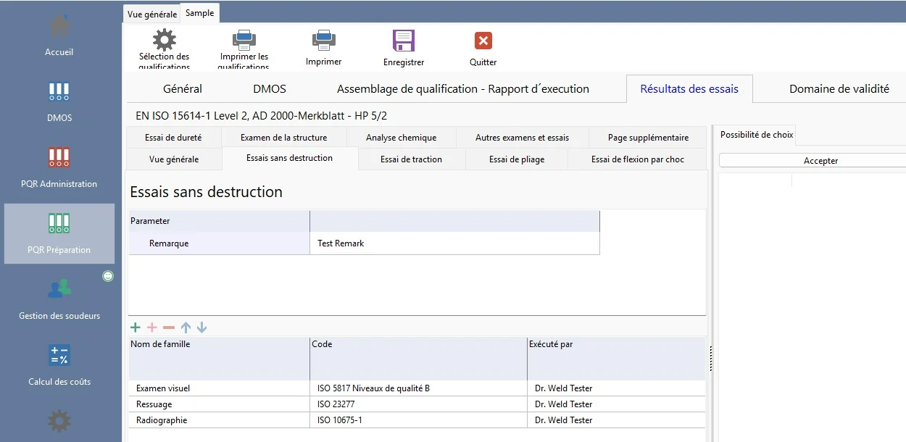Open Gestion des soudeurs icon
The width and height of the screenshot is (906, 442).
(59, 289)
